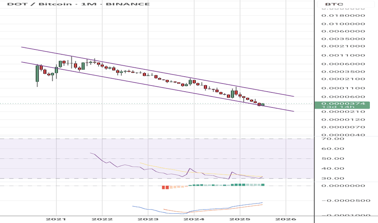Select the 0.0006000 price label
The image size is (378, 223).
coord(343,64)
